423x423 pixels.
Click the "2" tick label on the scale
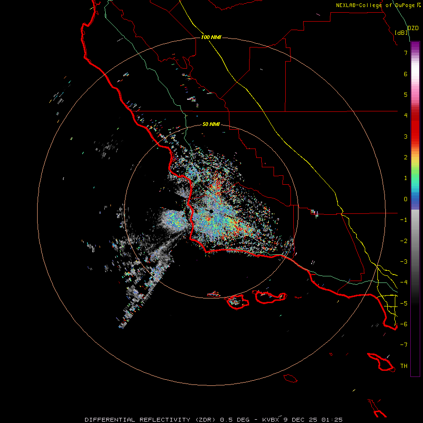[x=406, y=157]
